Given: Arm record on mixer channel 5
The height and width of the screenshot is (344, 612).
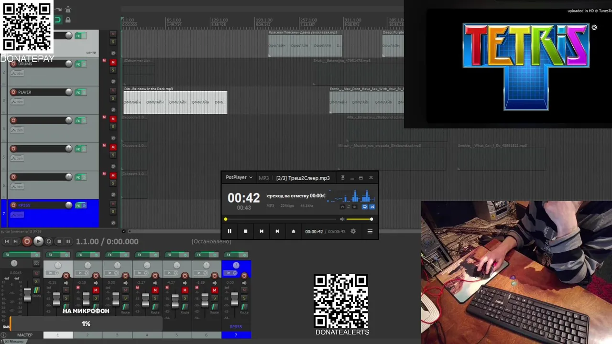Looking at the screenshot, I should point(185,276).
